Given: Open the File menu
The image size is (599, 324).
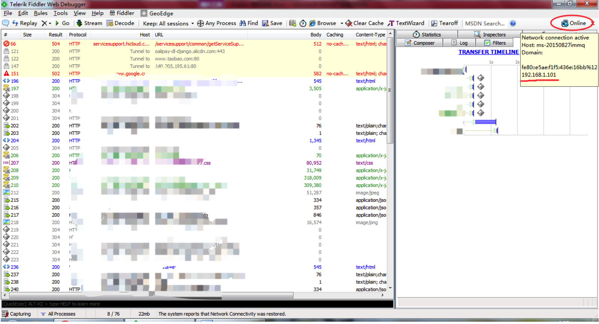Looking at the screenshot, I should (8, 13).
